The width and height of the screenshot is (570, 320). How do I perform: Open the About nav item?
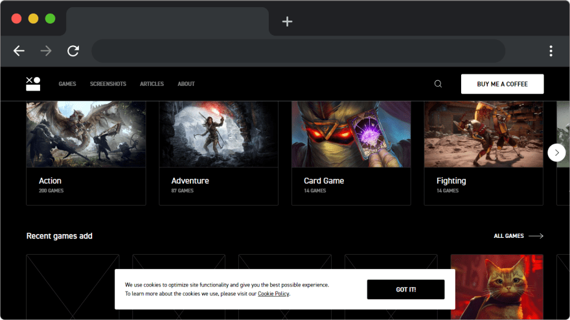(x=186, y=84)
